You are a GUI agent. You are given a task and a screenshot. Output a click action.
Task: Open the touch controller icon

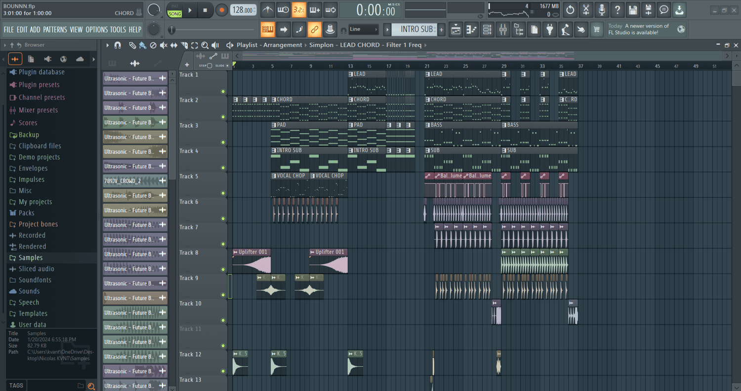tap(581, 30)
